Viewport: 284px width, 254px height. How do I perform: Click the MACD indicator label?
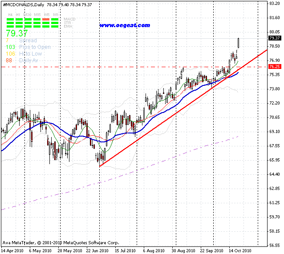point(69,19)
